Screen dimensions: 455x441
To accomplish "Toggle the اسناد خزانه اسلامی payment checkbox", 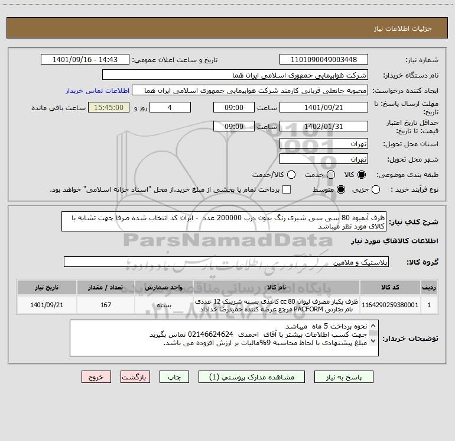I will [x=287, y=189].
